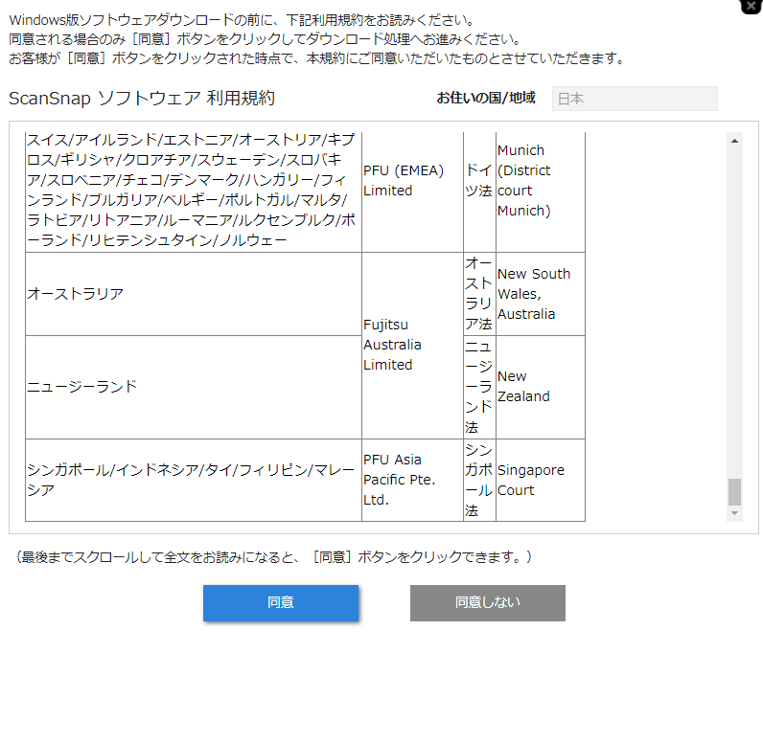
Task: Click the シンガポール法 cell
Action: [x=480, y=480]
